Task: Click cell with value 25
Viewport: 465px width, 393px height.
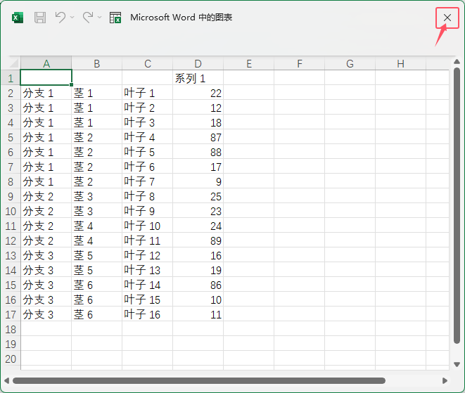Action: click(198, 196)
